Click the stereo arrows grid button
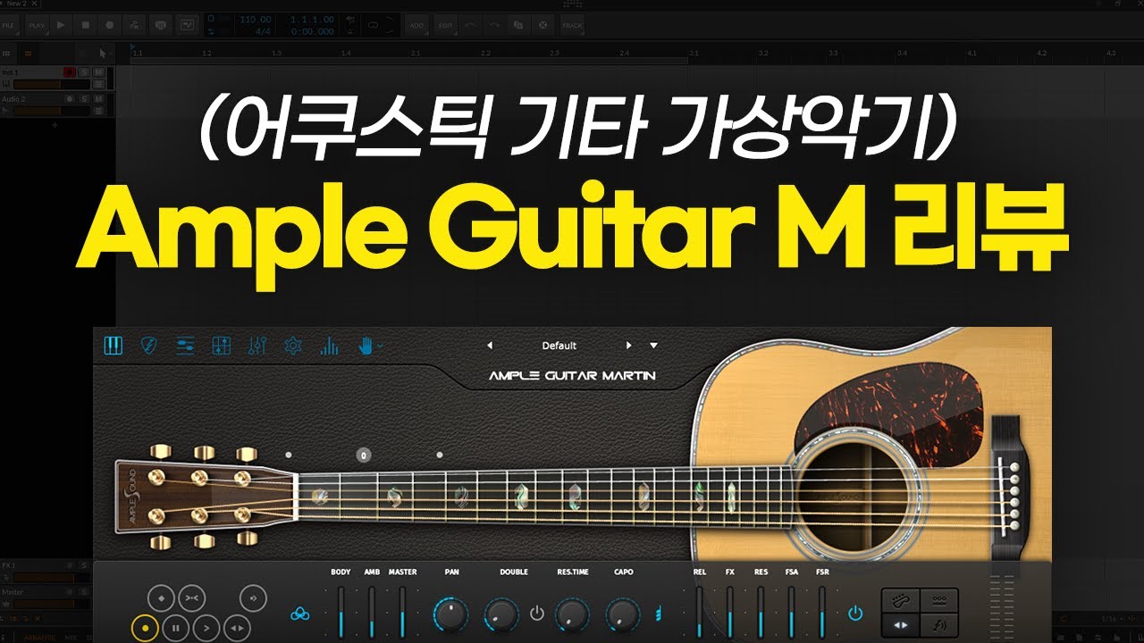The height and width of the screenshot is (643, 1144). click(901, 625)
